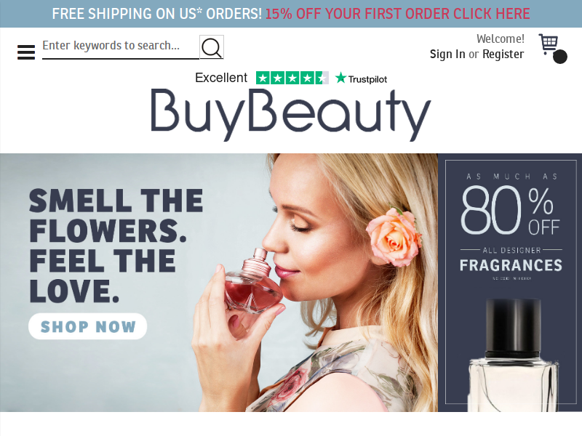The image size is (582, 436).
Task: Click the Excellent Trustpilot rating text
Action: [221, 78]
